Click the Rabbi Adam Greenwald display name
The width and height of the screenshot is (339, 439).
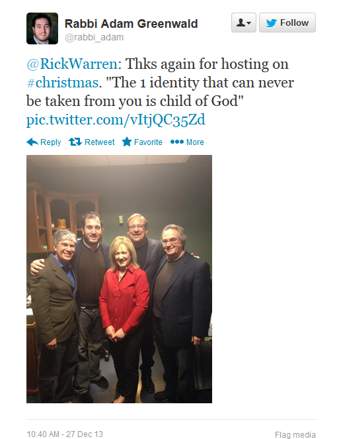[x=131, y=24]
